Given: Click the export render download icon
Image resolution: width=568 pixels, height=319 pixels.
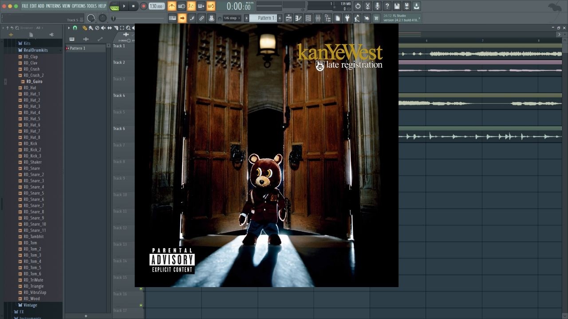Looking at the screenshot, I should [417, 6].
